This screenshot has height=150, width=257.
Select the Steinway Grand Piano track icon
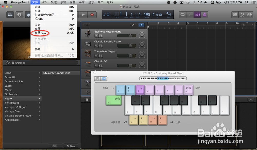88,34
